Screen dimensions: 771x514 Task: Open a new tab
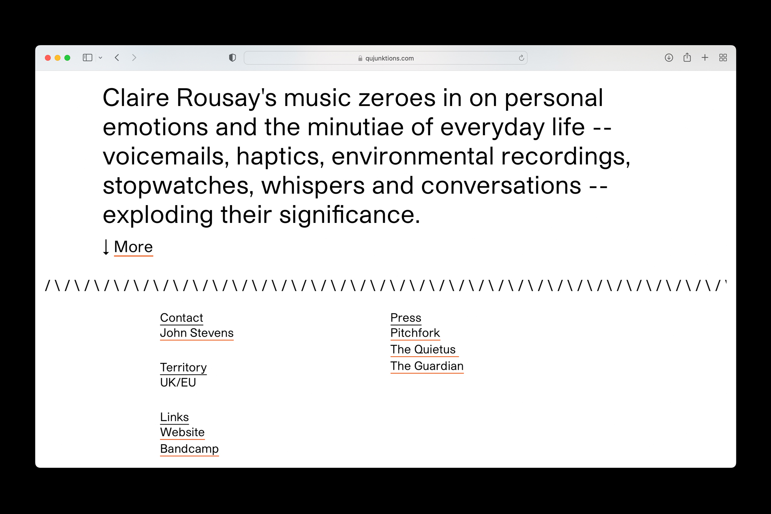point(705,58)
